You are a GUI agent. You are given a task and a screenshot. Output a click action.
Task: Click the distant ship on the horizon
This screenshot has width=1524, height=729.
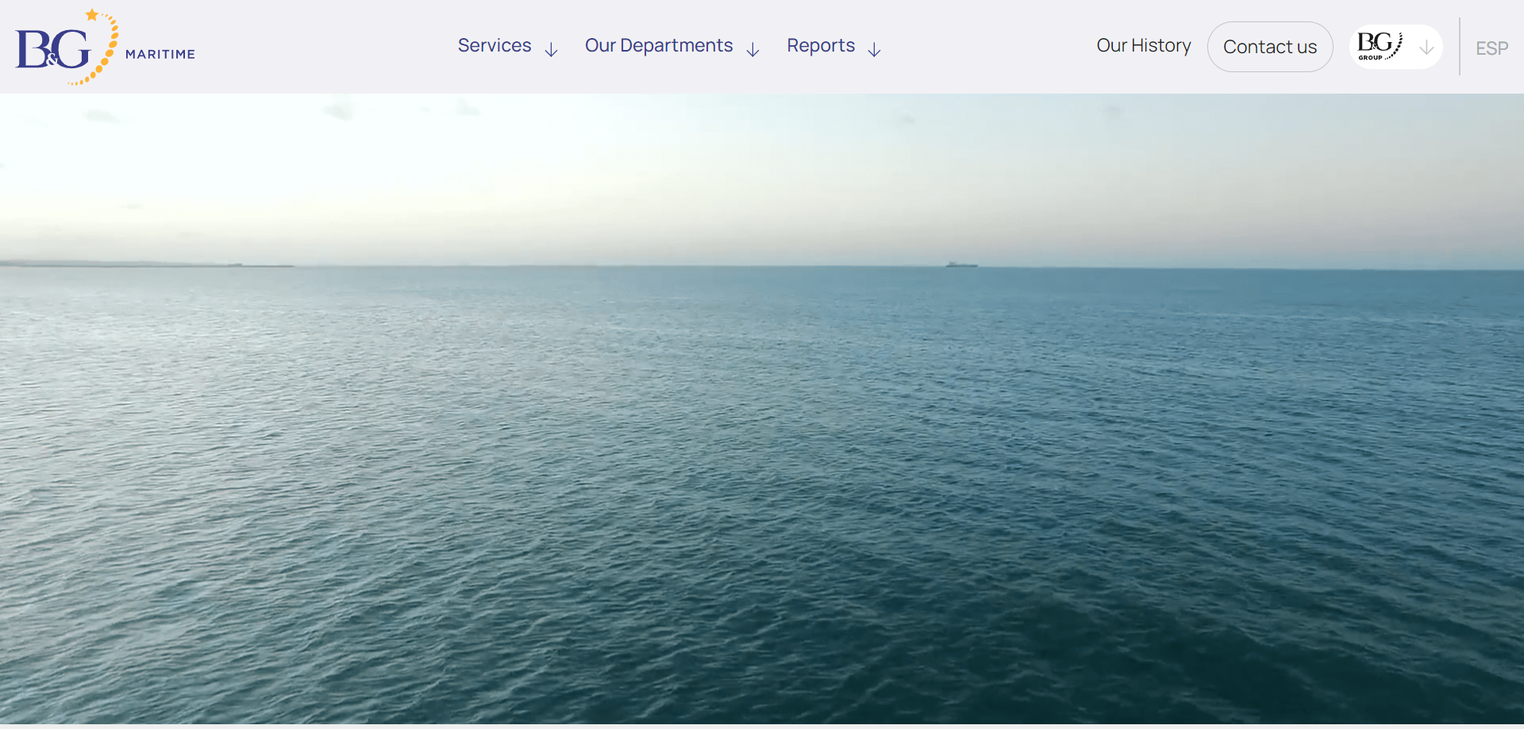click(x=960, y=264)
